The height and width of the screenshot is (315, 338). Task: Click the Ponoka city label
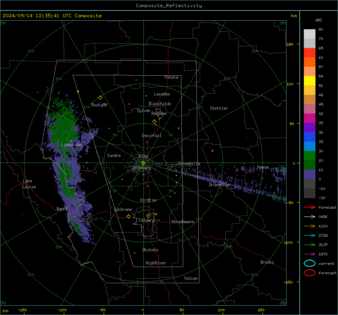(171, 77)
